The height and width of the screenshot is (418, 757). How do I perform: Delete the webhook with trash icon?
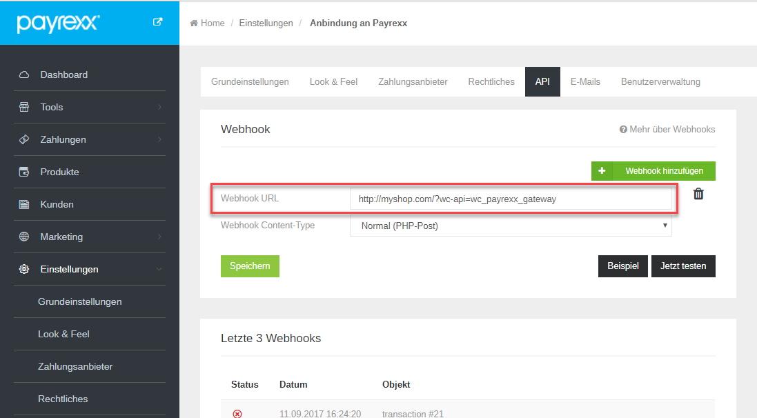tap(698, 194)
